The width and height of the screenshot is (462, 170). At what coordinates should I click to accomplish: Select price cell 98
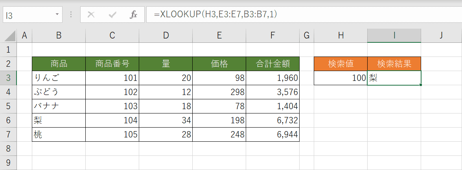tap(219, 78)
